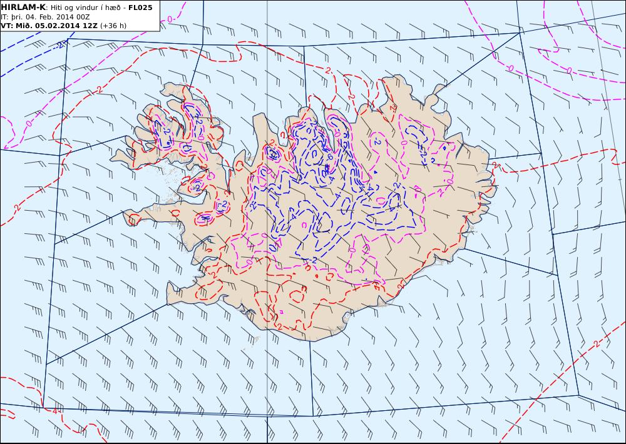Click the HIRLAM-K model title text
The height and width of the screenshot is (444, 626).
(23, 7)
